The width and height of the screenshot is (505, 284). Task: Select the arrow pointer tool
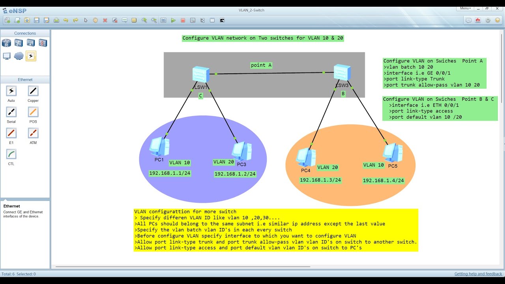tap(86, 20)
